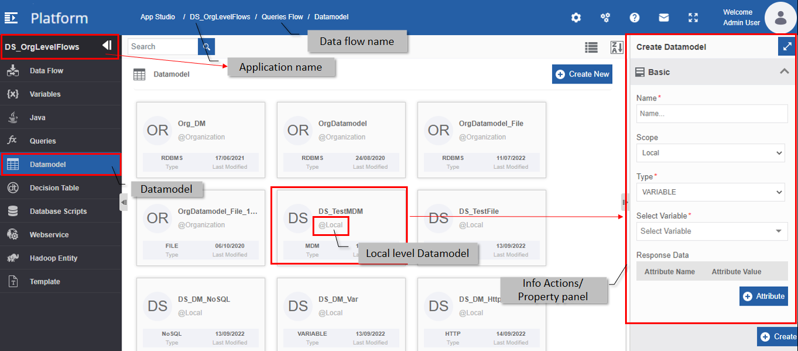Click the Platform logo text
The height and width of the screenshot is (351, 798).
tap(60, 18)
